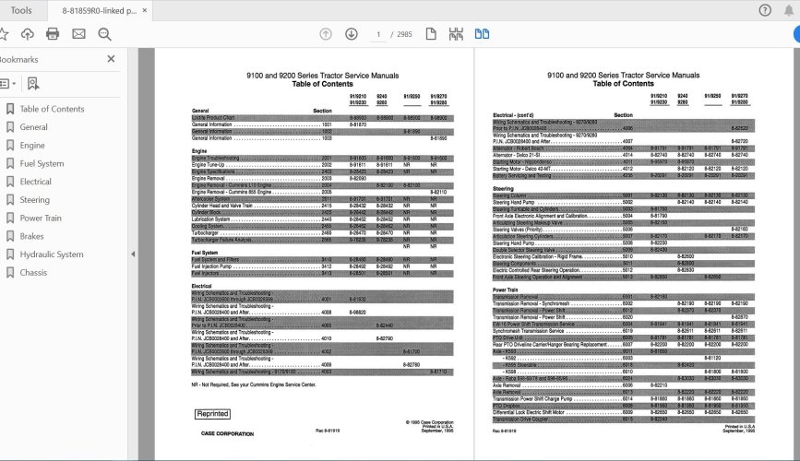Click the upload to cloud icon

tap(28, 34)
